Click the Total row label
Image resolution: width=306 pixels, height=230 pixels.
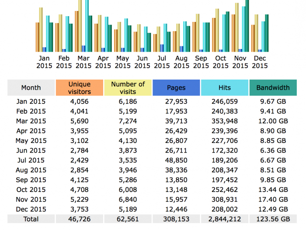31,219
